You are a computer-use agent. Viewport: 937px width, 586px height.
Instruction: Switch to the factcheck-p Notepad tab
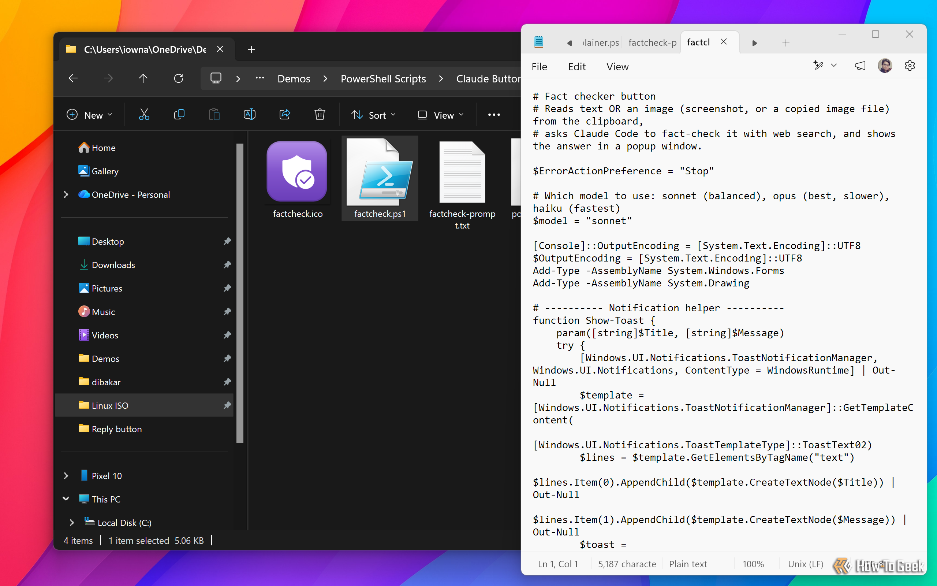point(652,42)
